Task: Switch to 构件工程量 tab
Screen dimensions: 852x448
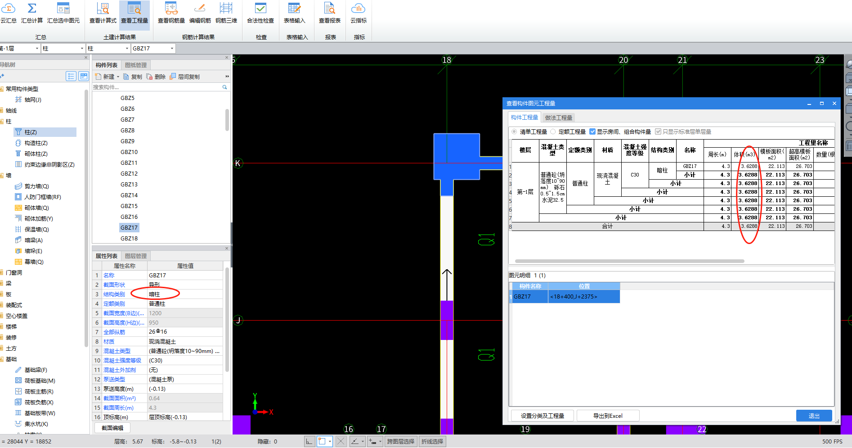Action: (x=525, y=118)
